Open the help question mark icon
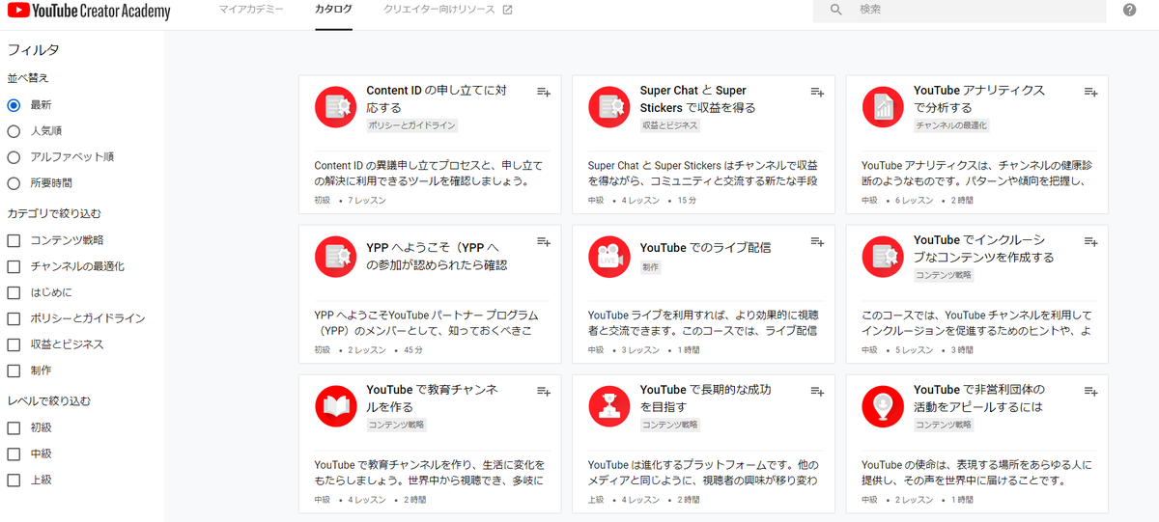Image resolution: width=1159 pixels, height=522 pixels. (x=1130, y=10)
